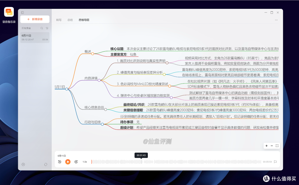Select the 6月11日 recording in the list
This screenshot has width=299, height=185.
35,37
